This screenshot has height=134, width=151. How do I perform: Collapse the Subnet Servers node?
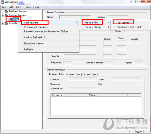pos(3,15)
